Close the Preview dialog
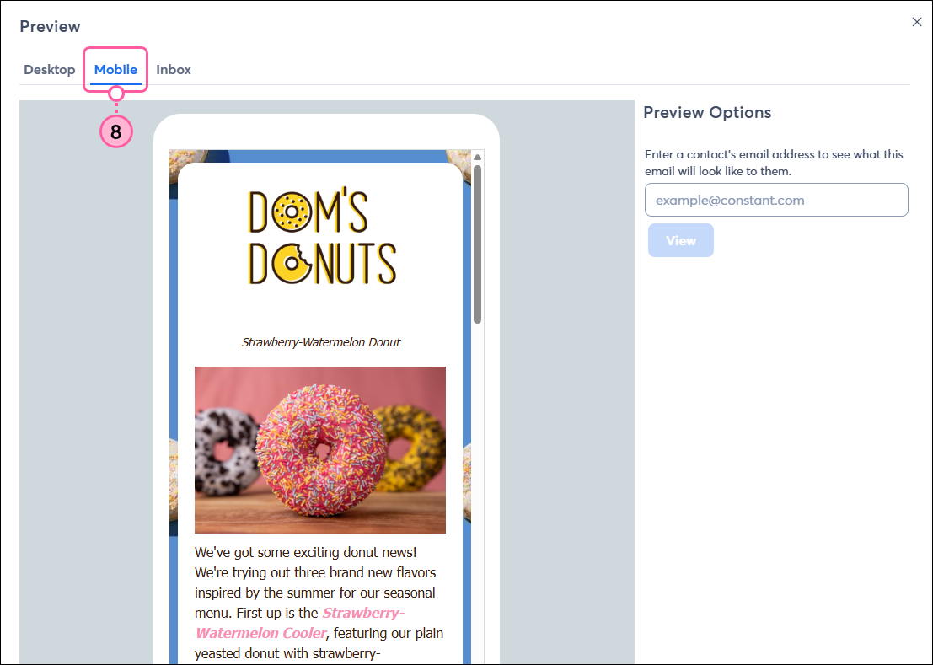 [916, 22]
